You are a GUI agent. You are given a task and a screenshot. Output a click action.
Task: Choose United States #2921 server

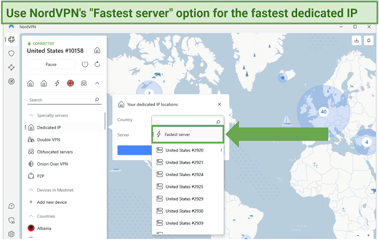(188, 162)
